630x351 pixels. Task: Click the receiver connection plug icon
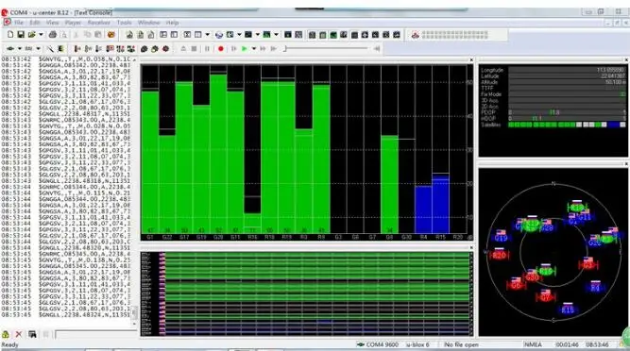click(x=10, y=48)
